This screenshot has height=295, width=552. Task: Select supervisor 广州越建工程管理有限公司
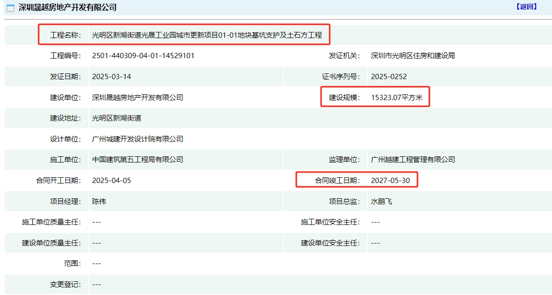[x=413, y=160]
